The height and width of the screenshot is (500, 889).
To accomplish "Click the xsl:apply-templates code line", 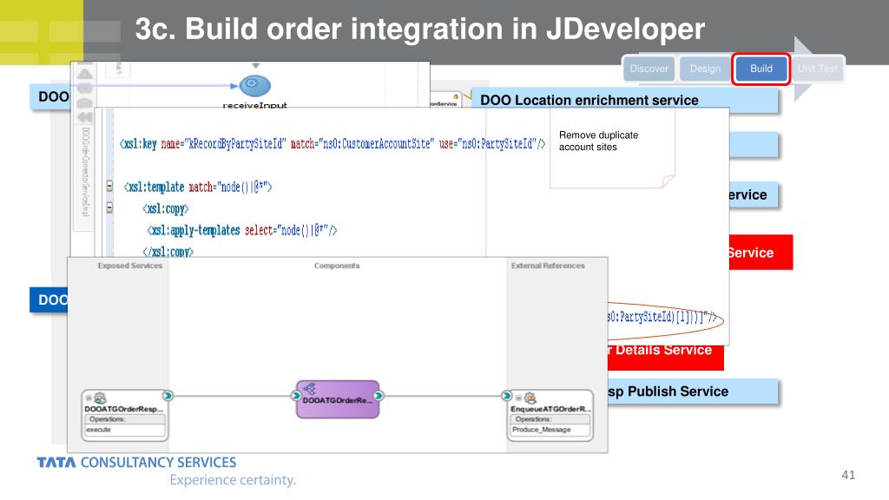I will tap(242, 230).
